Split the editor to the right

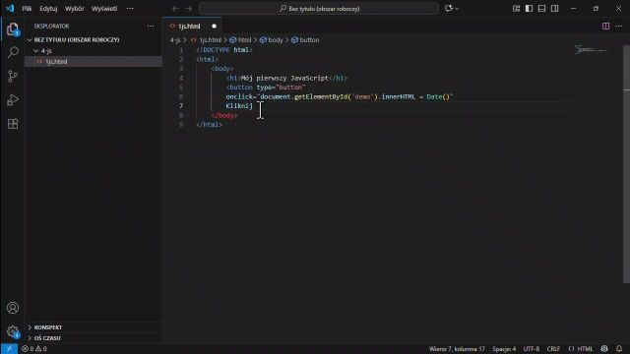pos(605,27)
